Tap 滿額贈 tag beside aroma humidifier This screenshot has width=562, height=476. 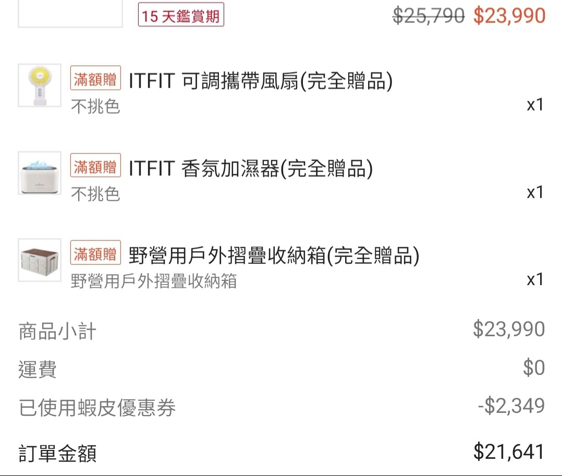(x=95, y=165)
